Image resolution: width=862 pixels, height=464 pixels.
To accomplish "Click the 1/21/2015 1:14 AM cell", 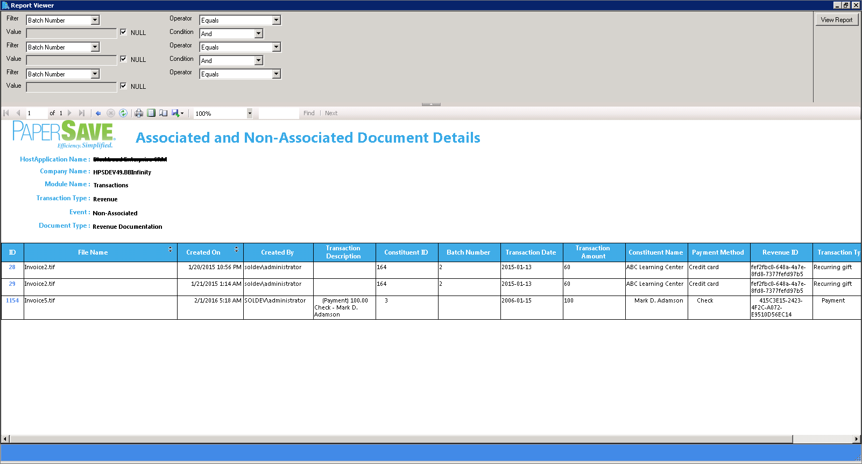I will click(x=210, y=287).
